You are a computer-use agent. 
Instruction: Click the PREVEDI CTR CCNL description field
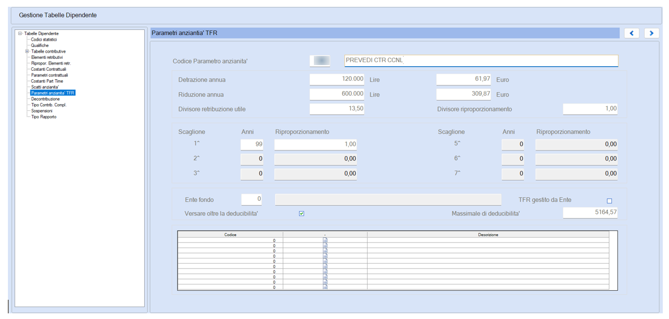click(481, 61)
